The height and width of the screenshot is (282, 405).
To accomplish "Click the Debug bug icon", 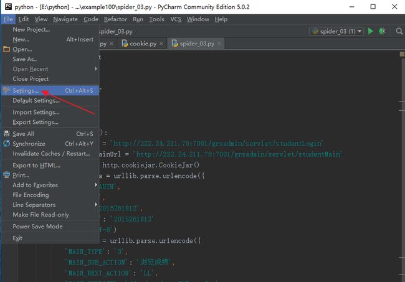I will [x=383, y=31].
